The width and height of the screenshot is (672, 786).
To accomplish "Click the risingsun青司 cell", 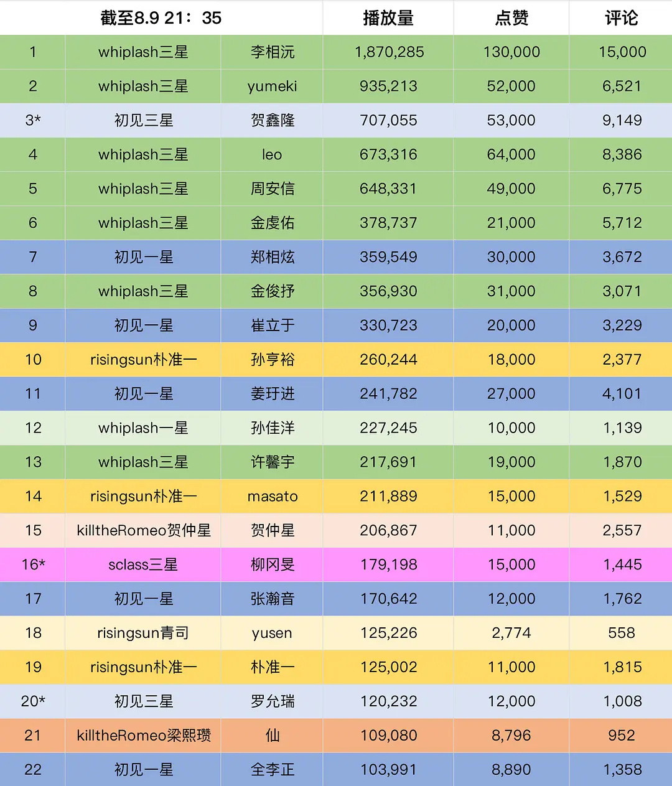I will coord(143,634).
